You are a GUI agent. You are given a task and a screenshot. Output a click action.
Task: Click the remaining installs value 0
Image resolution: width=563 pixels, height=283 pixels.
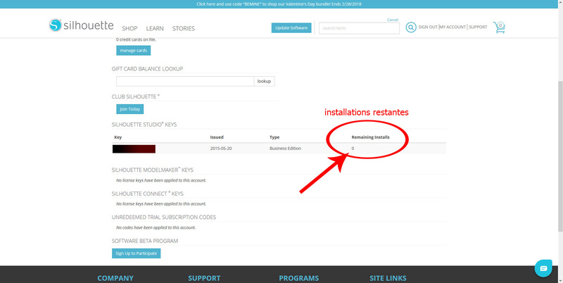(x=353, y=149)
